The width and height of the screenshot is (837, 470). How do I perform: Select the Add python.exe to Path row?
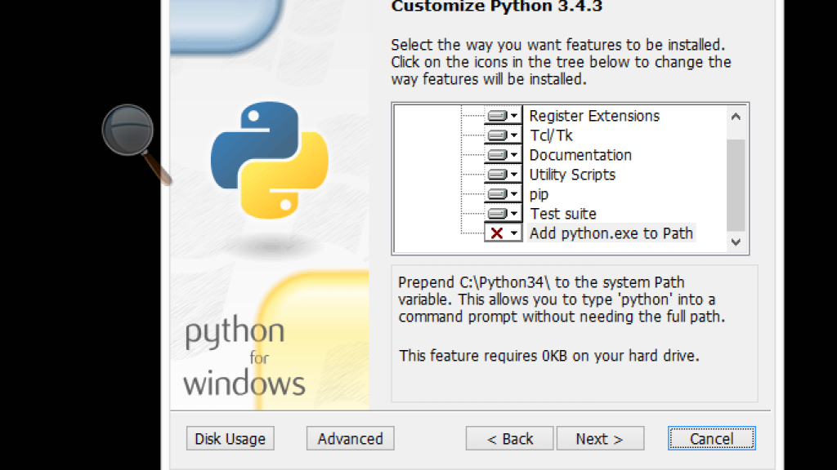[x=611, y=233]
